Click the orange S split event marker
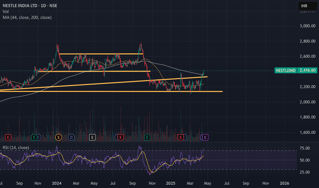Viewport: 319px width, 188px height. click(x=59, y=137)
